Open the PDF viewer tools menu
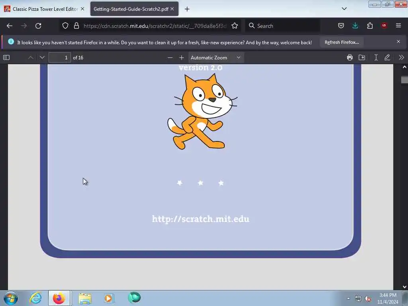This screenshot has width=408, height=306. (402, 57)
